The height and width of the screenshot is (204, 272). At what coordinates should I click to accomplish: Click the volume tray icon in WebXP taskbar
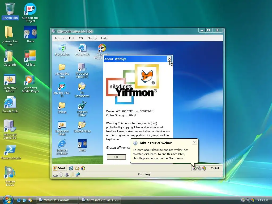pos(199,168)
